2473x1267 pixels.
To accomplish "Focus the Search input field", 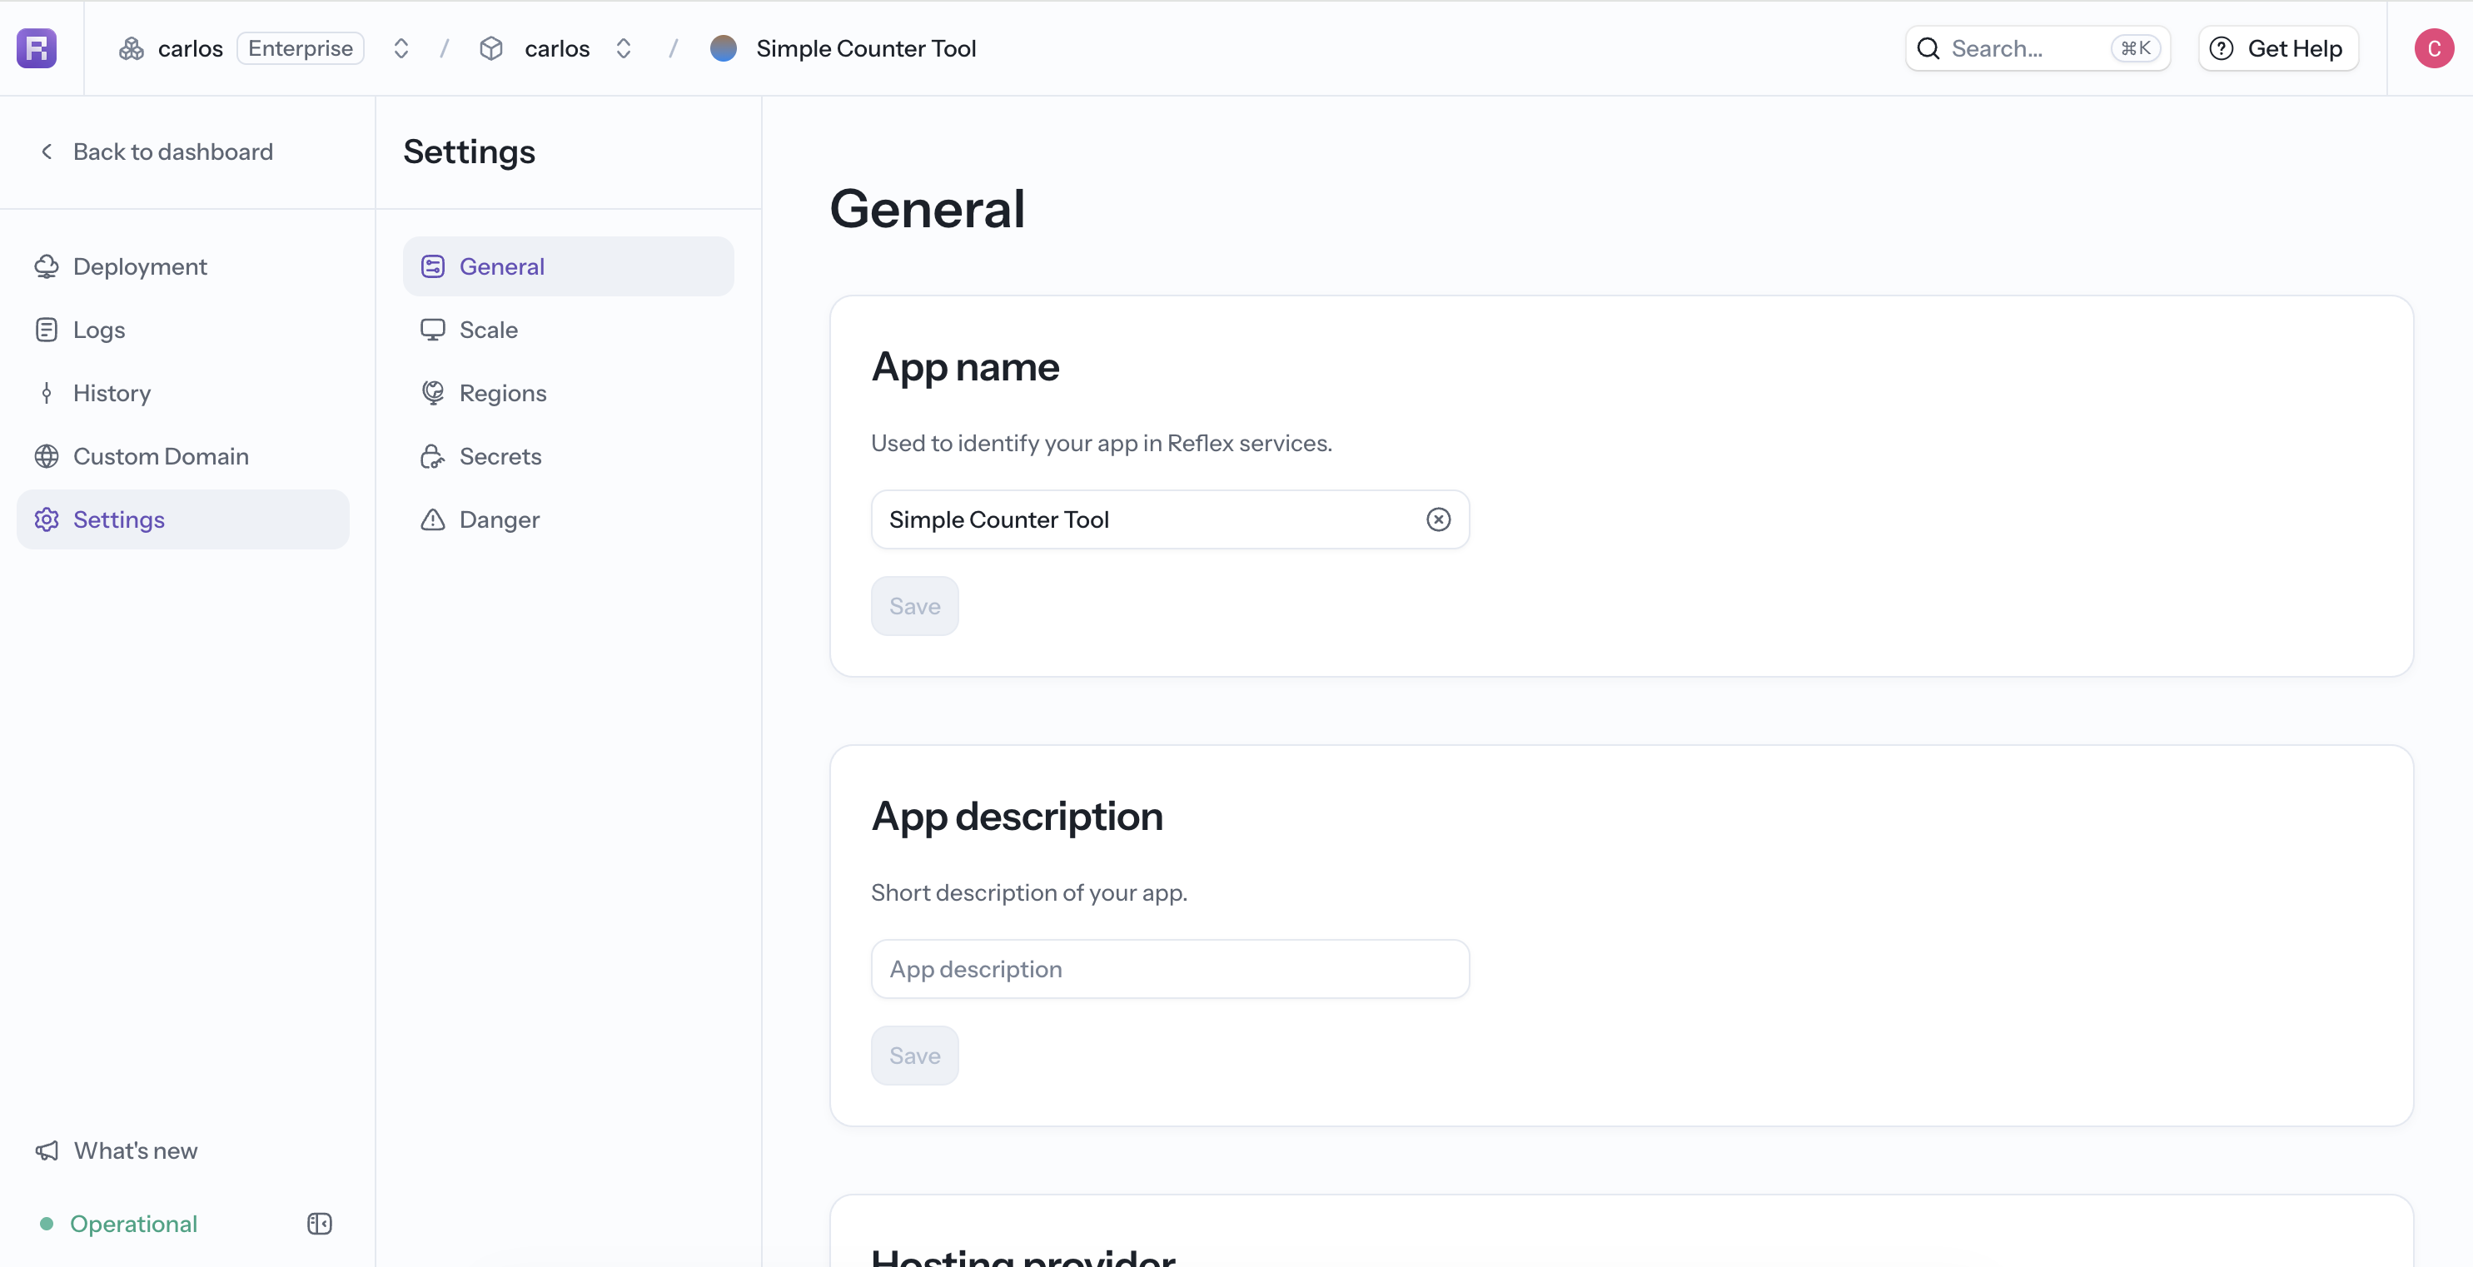I will [2038, 48].
